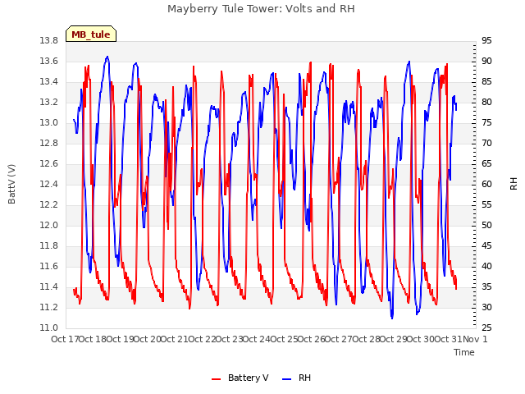Click the Oct 17 date label
The width and height of the screenshot is (525, 394).
[x=65, y=339]
